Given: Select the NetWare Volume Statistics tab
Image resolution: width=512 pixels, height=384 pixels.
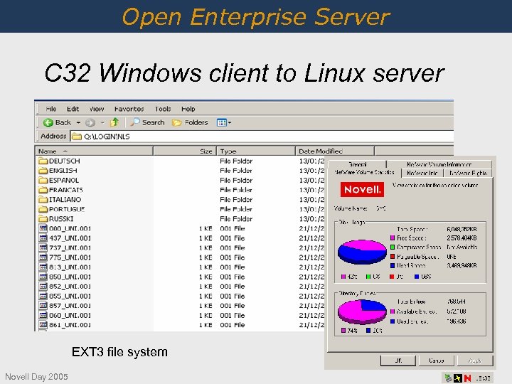Looking at the screenshot, I should coord(364,172).
